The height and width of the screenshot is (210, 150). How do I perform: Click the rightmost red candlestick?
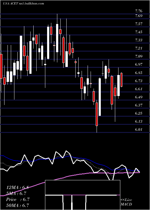[121, 80]
